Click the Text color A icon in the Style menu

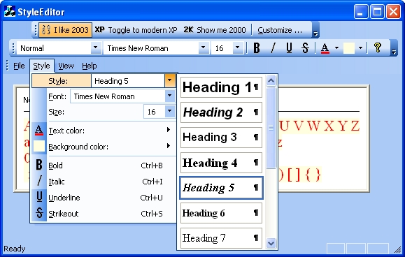click(x=39, y=130)
